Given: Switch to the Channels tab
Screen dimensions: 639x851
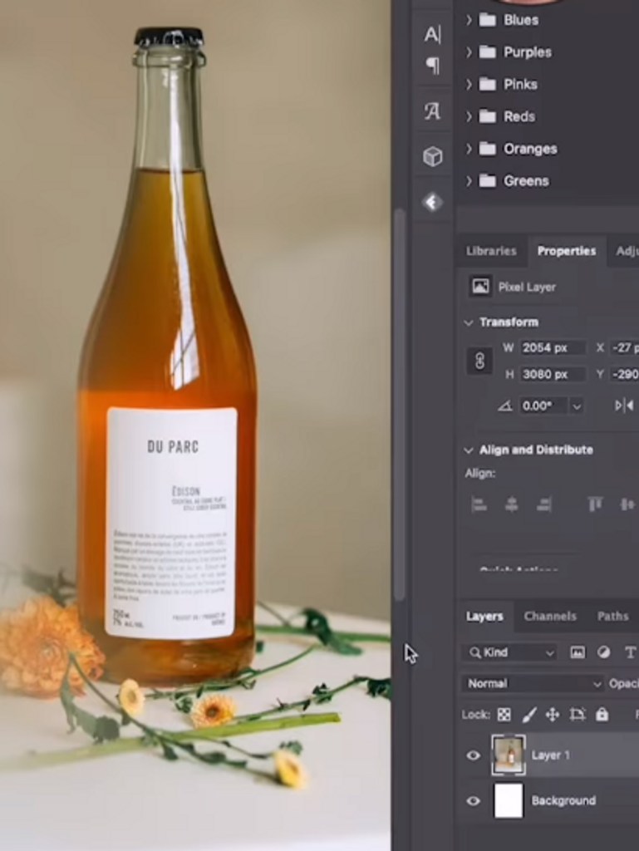Looking at the screenshot, I should point(549,617).
